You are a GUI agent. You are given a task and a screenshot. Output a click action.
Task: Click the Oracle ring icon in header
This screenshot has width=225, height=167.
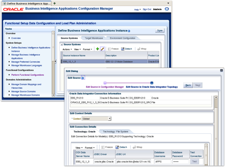[x=167, y=9]
